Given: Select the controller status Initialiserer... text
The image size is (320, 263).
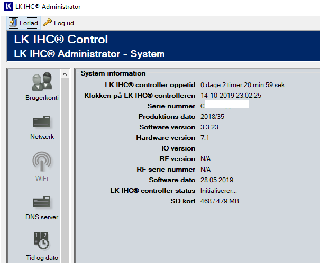Looking at the screenshot, I should pos(218,191).
